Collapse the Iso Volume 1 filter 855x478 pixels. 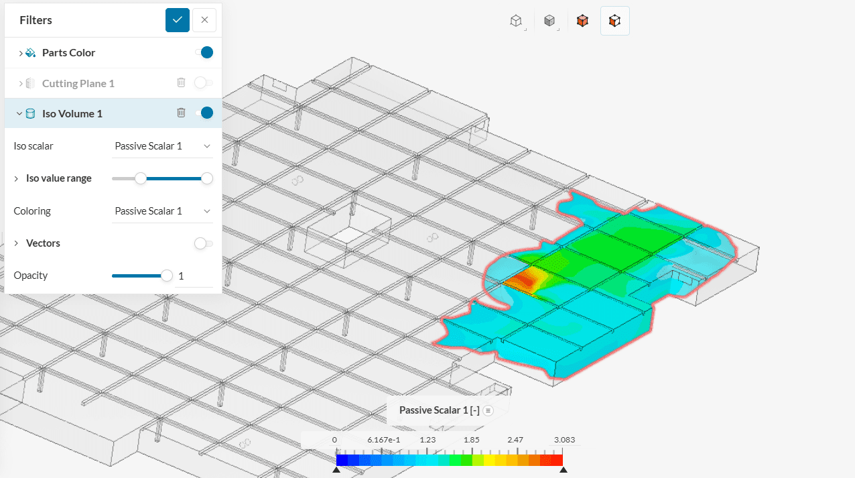19,113
